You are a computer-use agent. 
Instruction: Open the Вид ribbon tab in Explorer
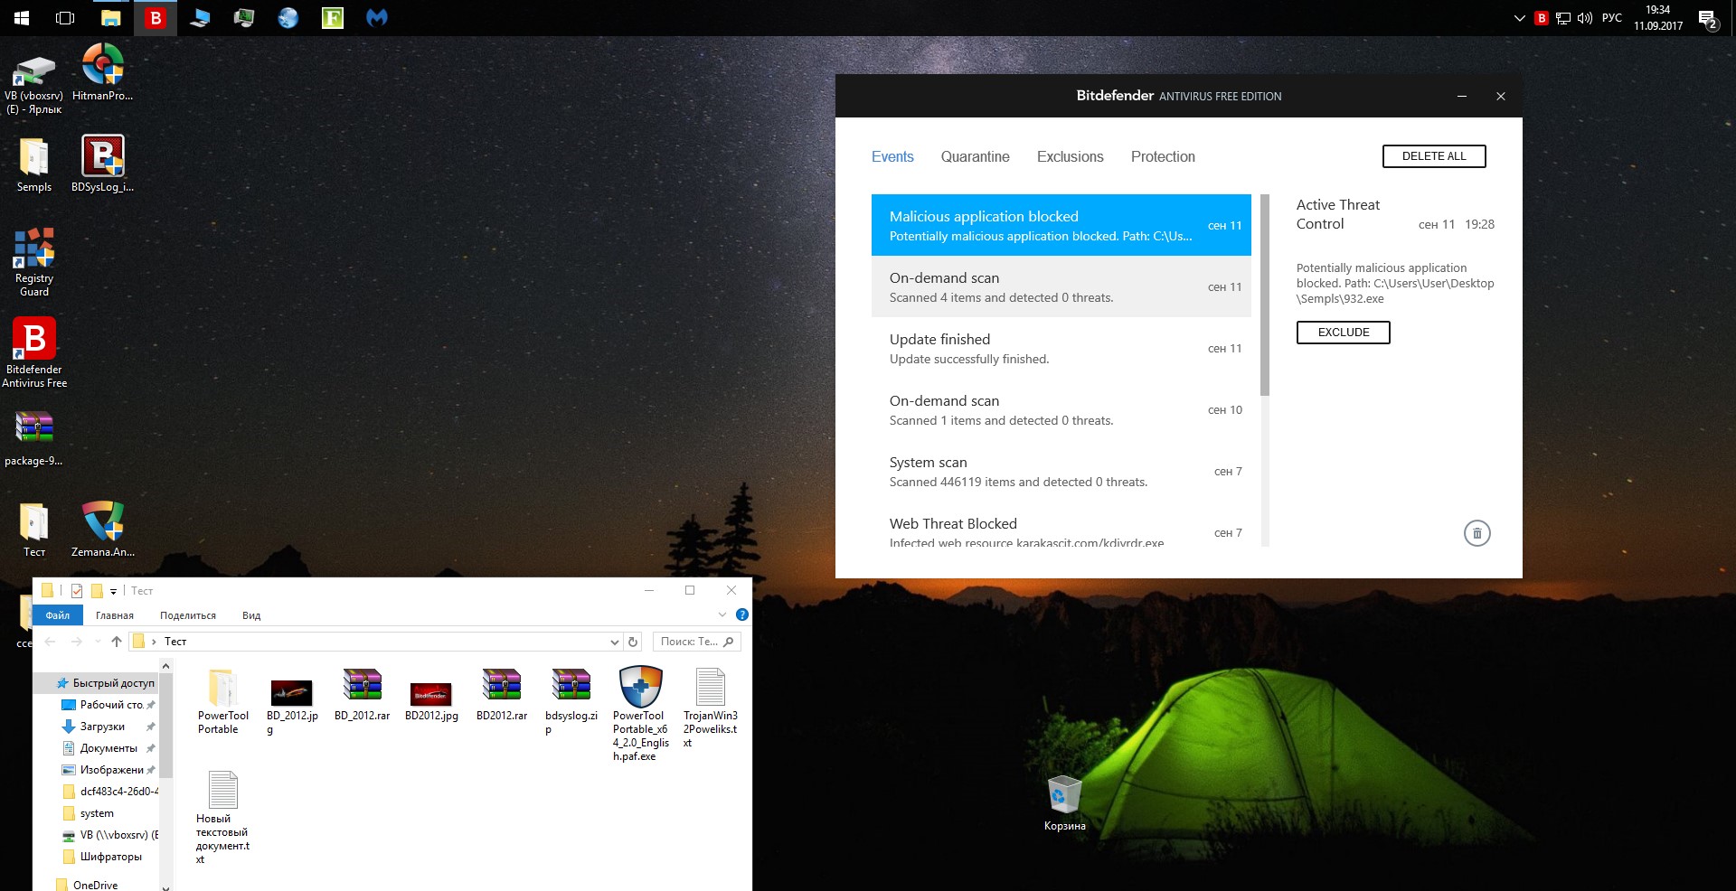click(251, 615)
